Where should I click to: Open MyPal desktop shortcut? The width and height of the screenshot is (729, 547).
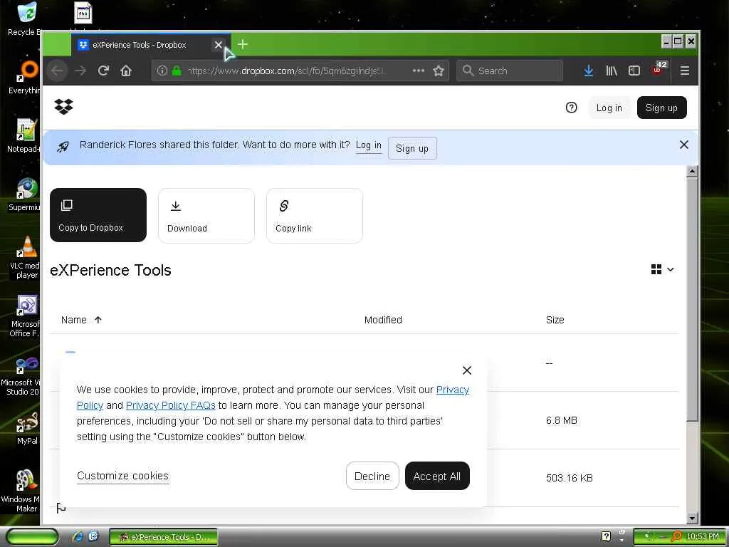click(x=27, y=428)
